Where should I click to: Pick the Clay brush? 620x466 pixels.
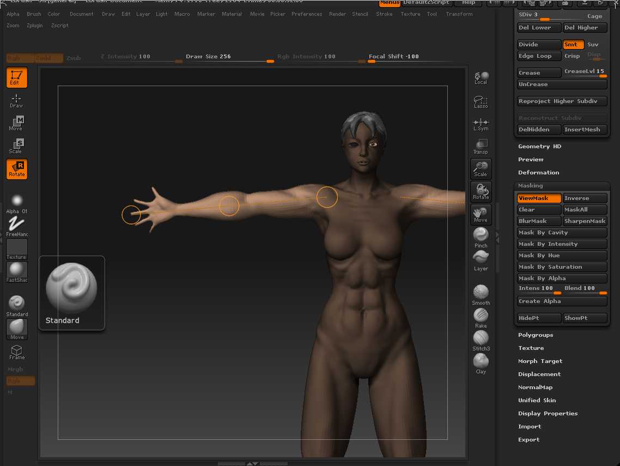point(481,361)
